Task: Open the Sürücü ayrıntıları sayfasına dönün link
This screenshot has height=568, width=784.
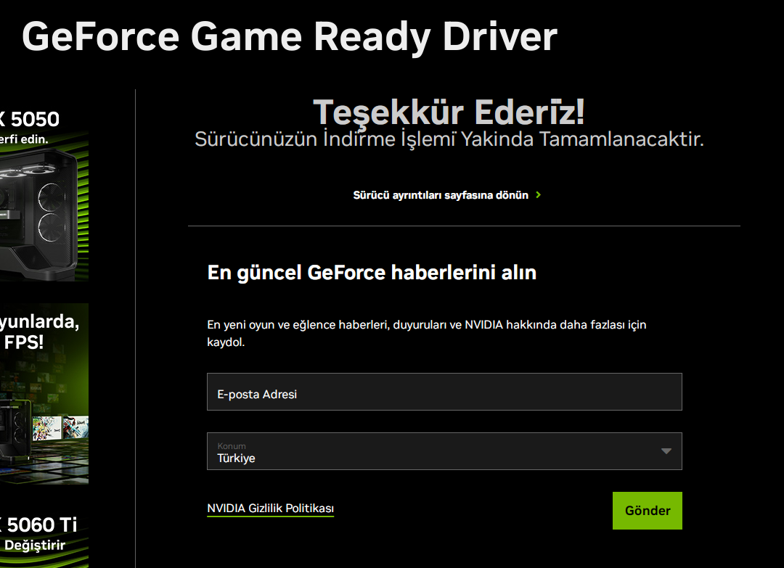Action: [x=441, y=195]
